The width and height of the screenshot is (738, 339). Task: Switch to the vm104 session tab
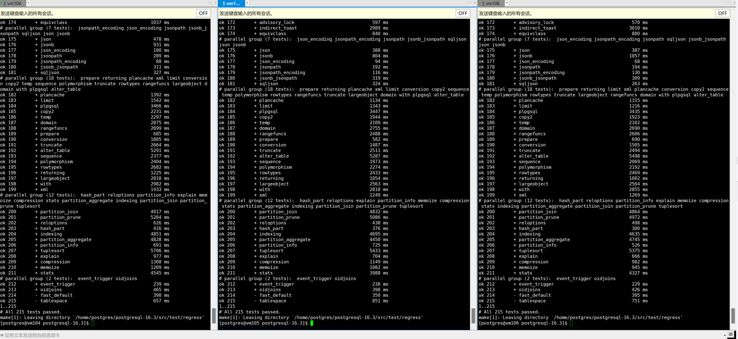[13, 3]
